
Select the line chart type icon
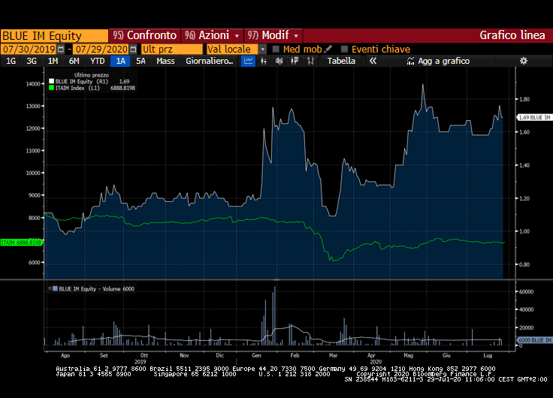249,61
